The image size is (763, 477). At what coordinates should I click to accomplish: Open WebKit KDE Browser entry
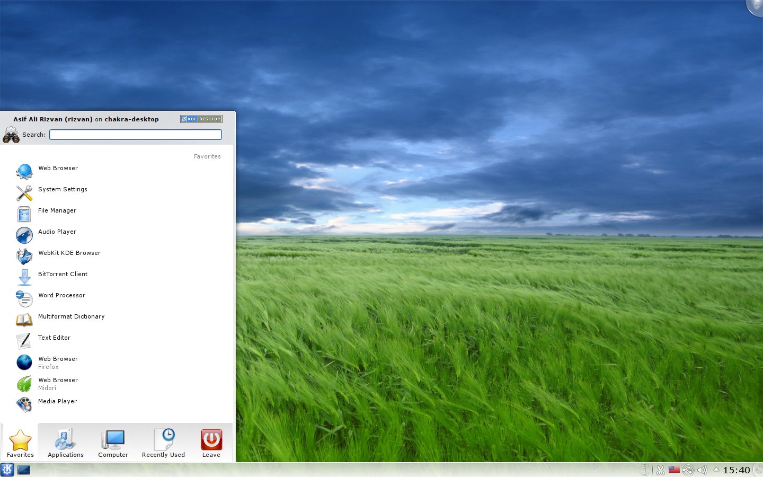coord(117,257)
